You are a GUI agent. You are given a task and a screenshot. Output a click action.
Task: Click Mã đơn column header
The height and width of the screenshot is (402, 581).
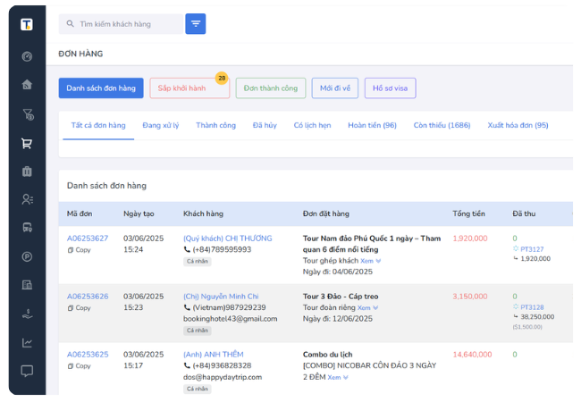tap(80, 214)
